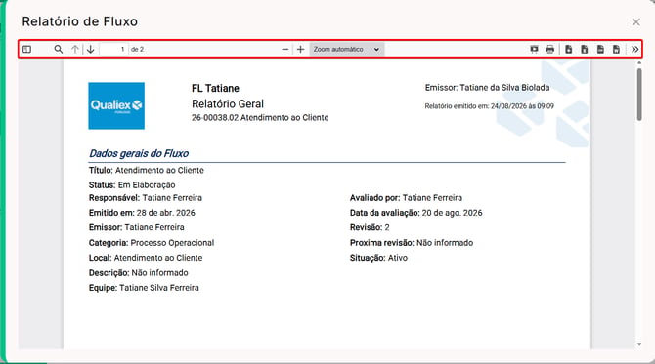Click 'Local: Atendimento ao Cliente' line
The height and width of the screenshot is (364, 655).
click(146, 258)
